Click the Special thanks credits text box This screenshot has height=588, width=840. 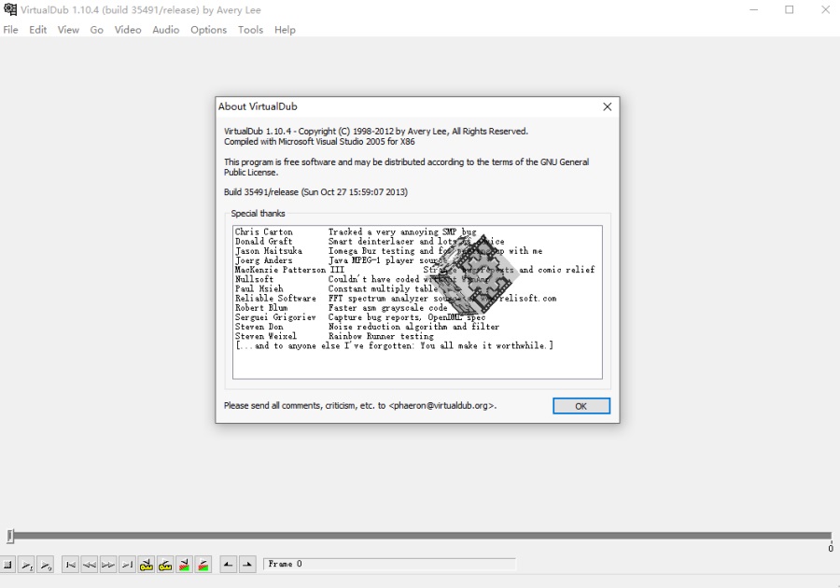coord(417,302)
